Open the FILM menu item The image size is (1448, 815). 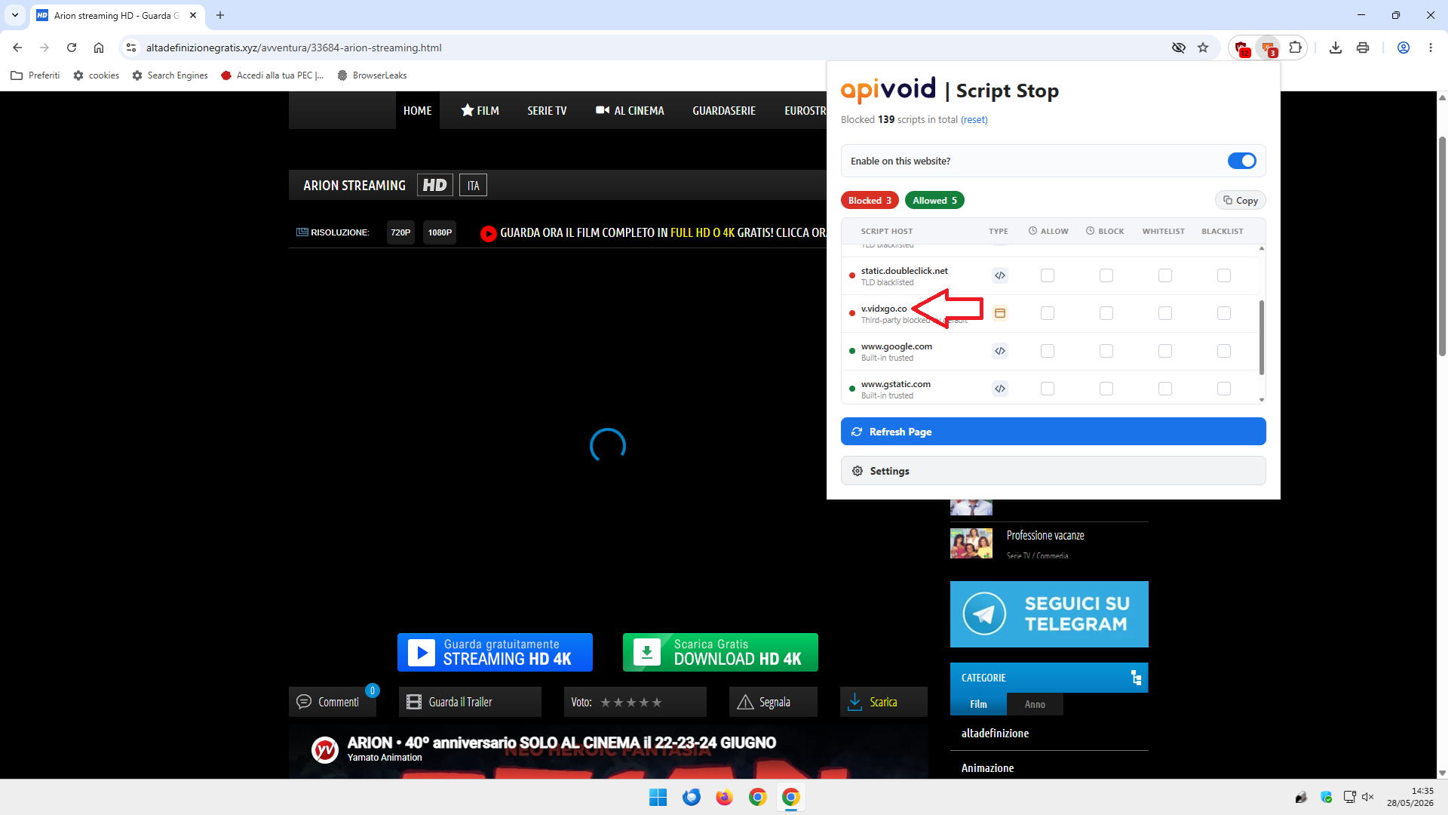tap(480, 111)
